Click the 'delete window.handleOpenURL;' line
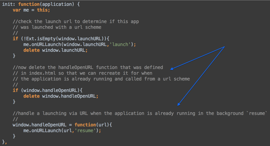270x146 pixels. [61, 96]
